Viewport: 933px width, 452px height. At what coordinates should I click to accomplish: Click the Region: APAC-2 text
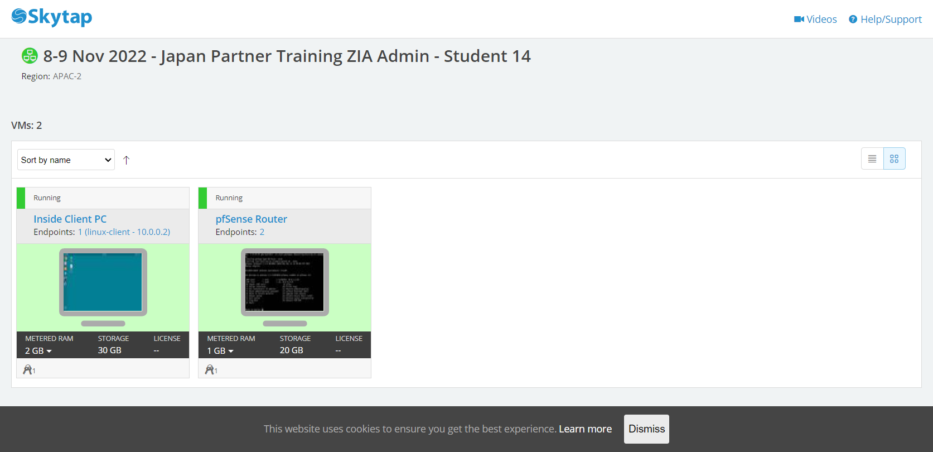point(51,76)
